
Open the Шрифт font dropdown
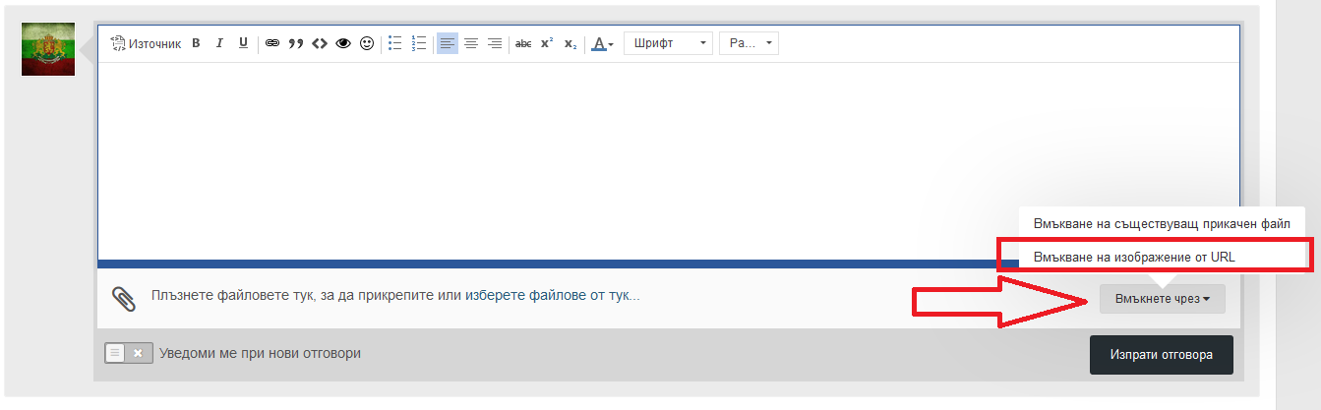click(669, 43)
